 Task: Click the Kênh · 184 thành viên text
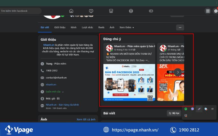click(x=56, y=108)
